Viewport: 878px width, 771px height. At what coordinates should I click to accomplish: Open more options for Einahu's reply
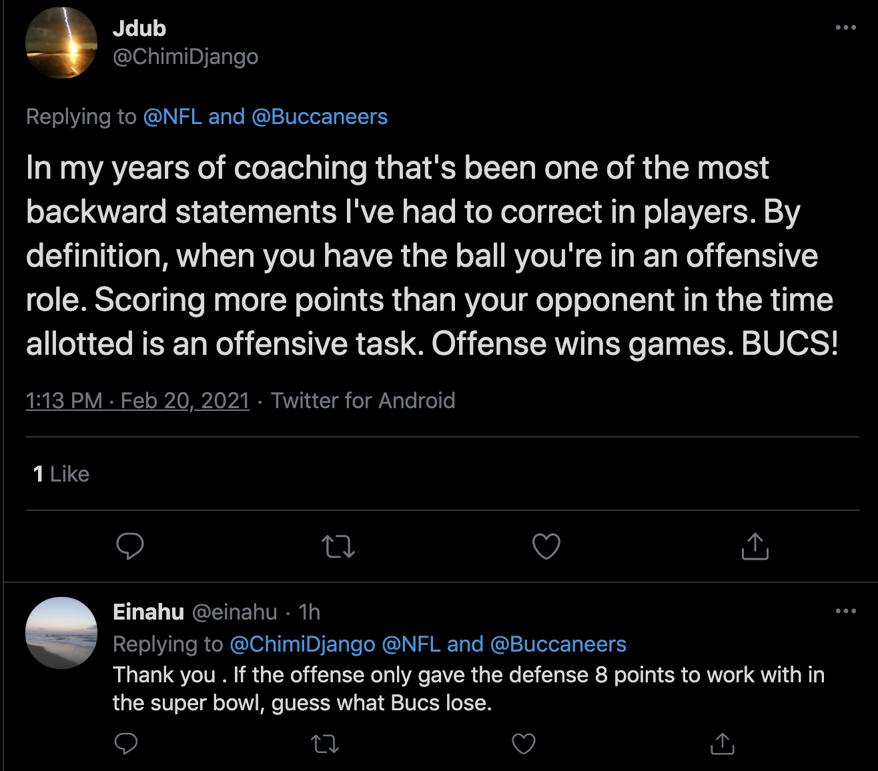pyautogui.click(x=845, y=611)
